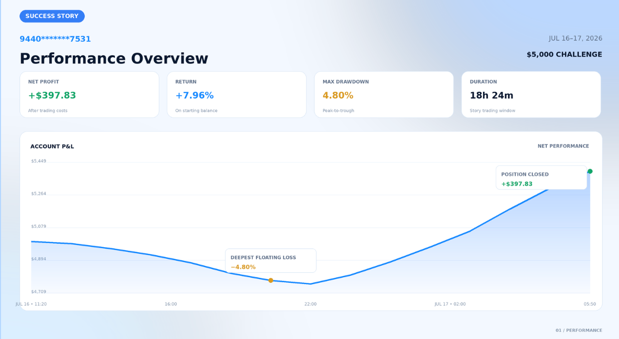Click the +7.96% return value

[x=195, y=95]
